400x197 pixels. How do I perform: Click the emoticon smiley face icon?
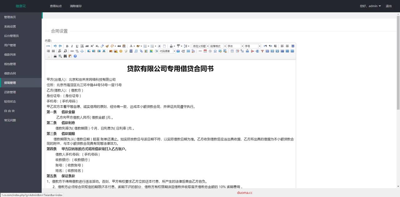tap(121, 51)
